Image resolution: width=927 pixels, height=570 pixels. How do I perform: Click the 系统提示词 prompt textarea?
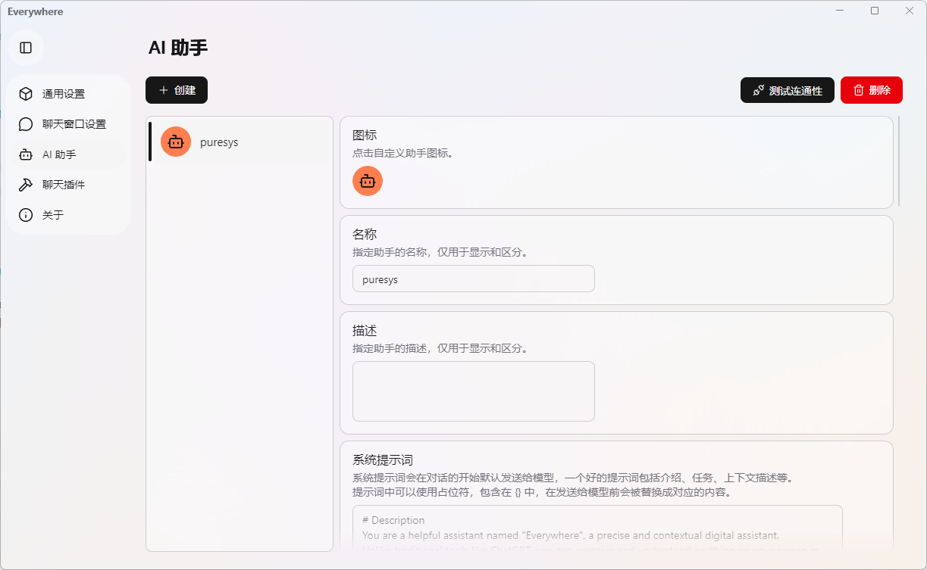(x=598, y=530)
